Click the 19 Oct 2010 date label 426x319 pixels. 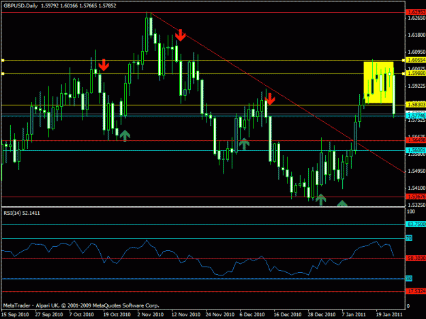coord(117,315)
